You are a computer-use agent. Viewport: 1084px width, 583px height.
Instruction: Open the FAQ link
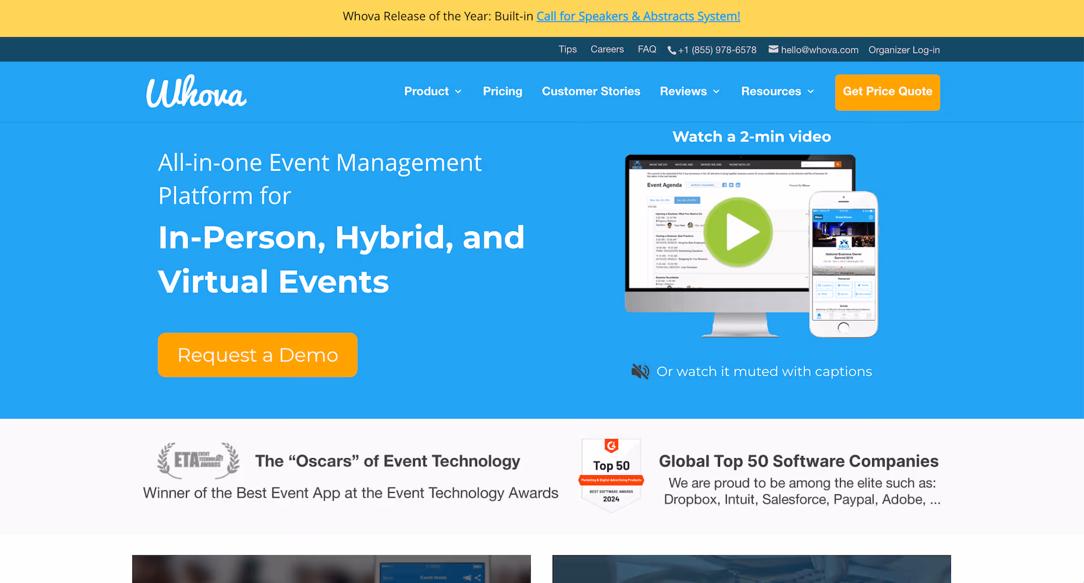pyautogui.click(x=647, y=50)
